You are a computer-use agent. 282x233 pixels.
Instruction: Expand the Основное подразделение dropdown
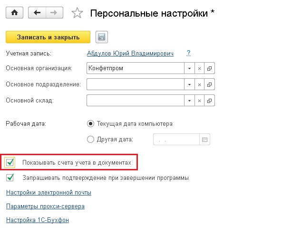189,84
